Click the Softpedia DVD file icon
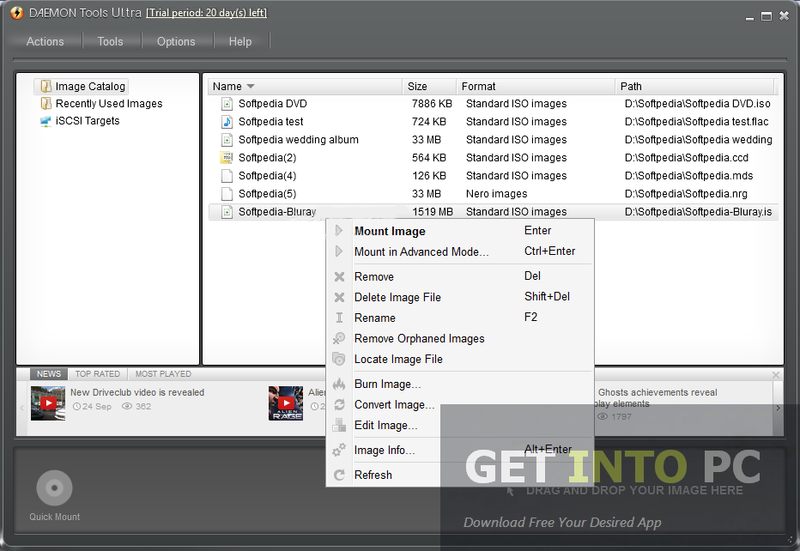Viewport: 800px width, 551px height. [x=227, y=104]
